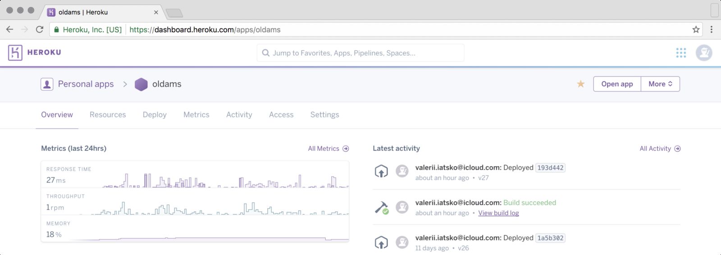
Task: Go back with browser back arrow
Action: [9, 30]
